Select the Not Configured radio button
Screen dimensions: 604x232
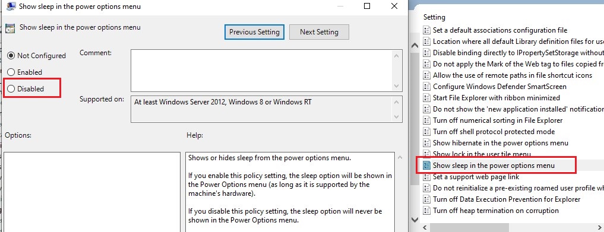coord(11,56)
